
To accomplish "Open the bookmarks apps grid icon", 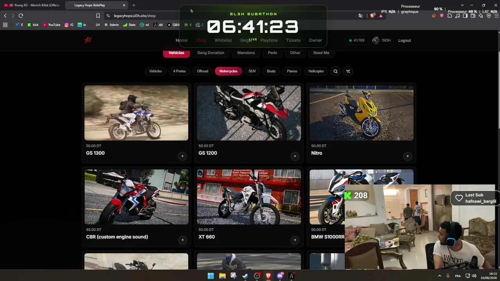I will click(x=5, y=25).
